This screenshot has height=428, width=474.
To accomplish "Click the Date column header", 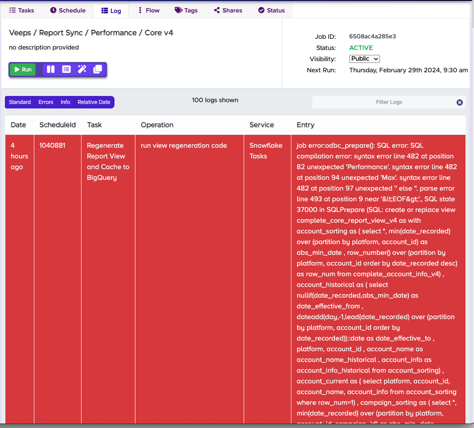I will click(x=18, y=125).
